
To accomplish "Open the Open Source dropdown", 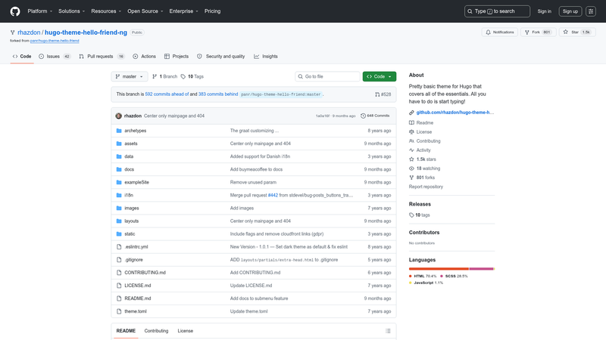I will 145,11.
